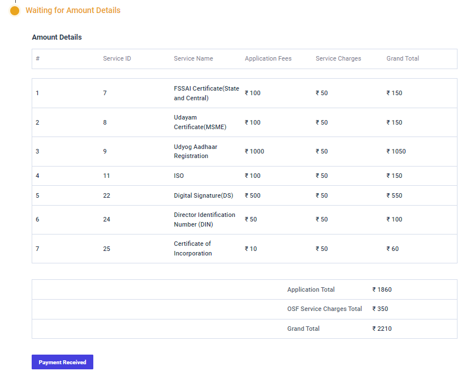
Task: Click the OSF Service Charges Total label
Action: 324,309
